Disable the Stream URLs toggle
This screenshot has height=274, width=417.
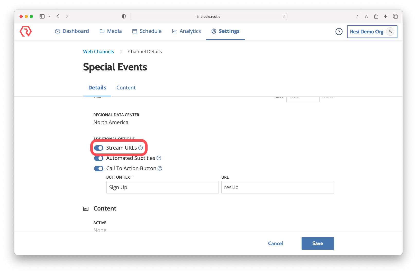click(99, 148)
